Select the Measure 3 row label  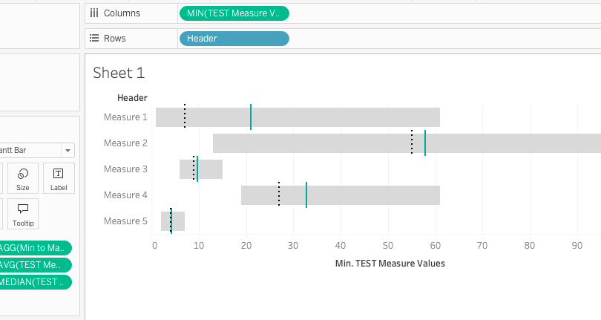click(x=125, y=169)
